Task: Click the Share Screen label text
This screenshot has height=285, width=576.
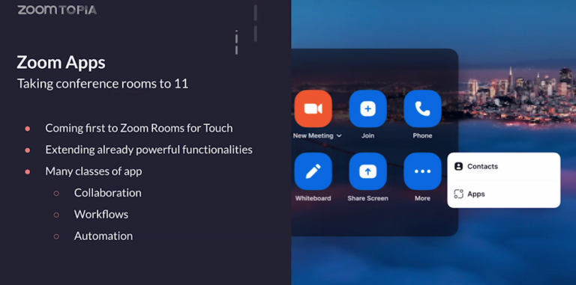Action: [x=367, y=198]
